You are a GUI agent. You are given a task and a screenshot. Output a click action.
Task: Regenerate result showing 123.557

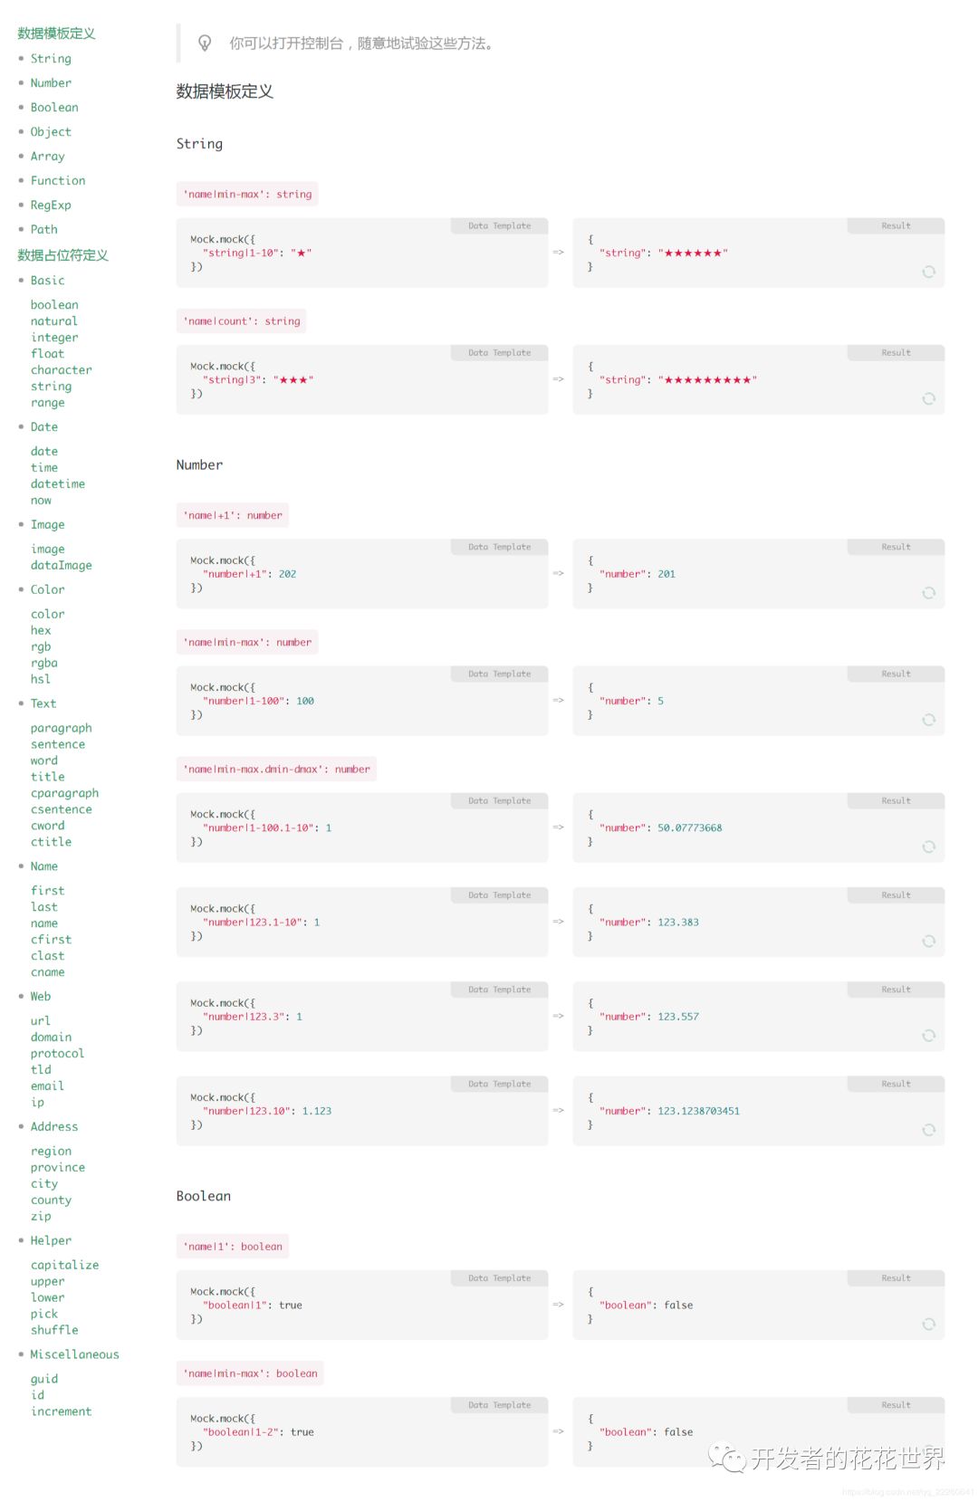(928, 1036)
